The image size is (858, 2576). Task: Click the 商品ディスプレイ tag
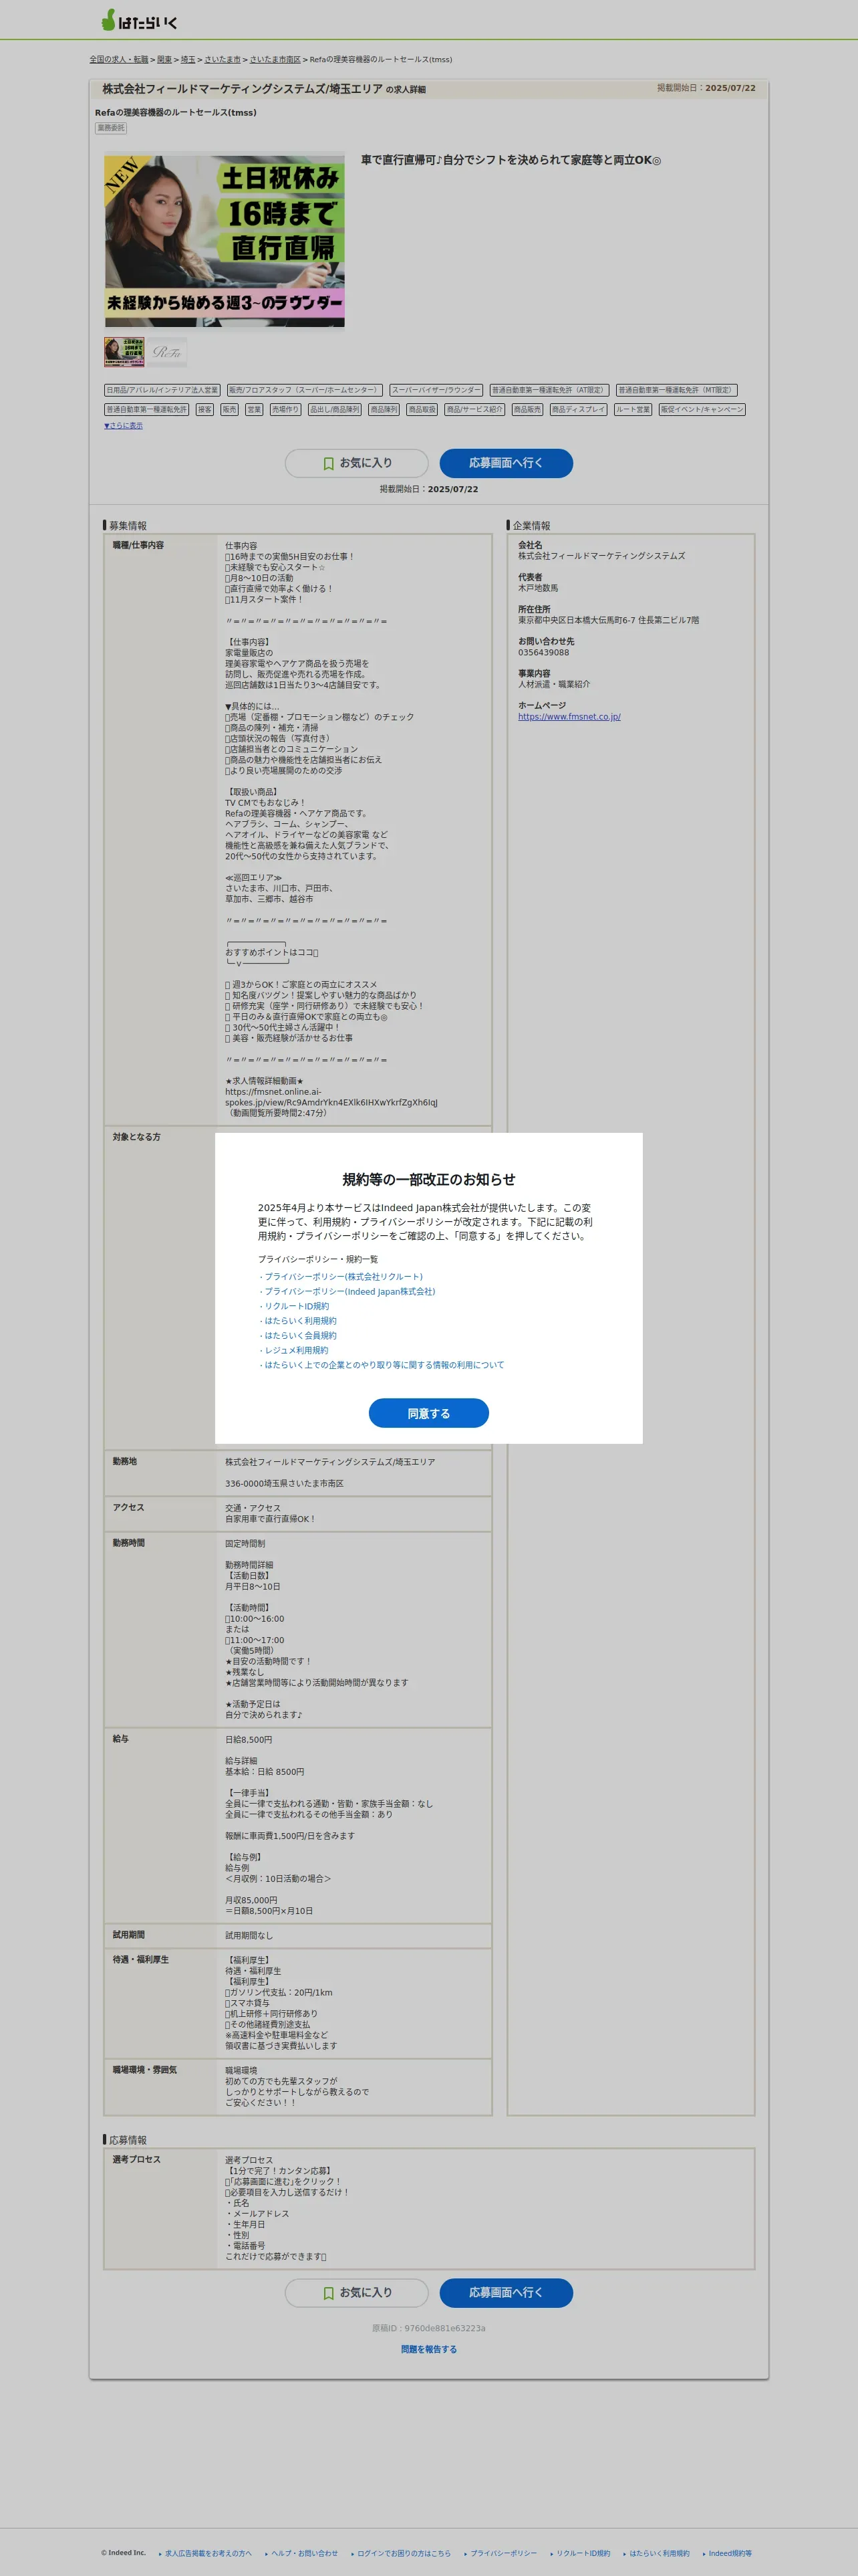coord(578,409)
